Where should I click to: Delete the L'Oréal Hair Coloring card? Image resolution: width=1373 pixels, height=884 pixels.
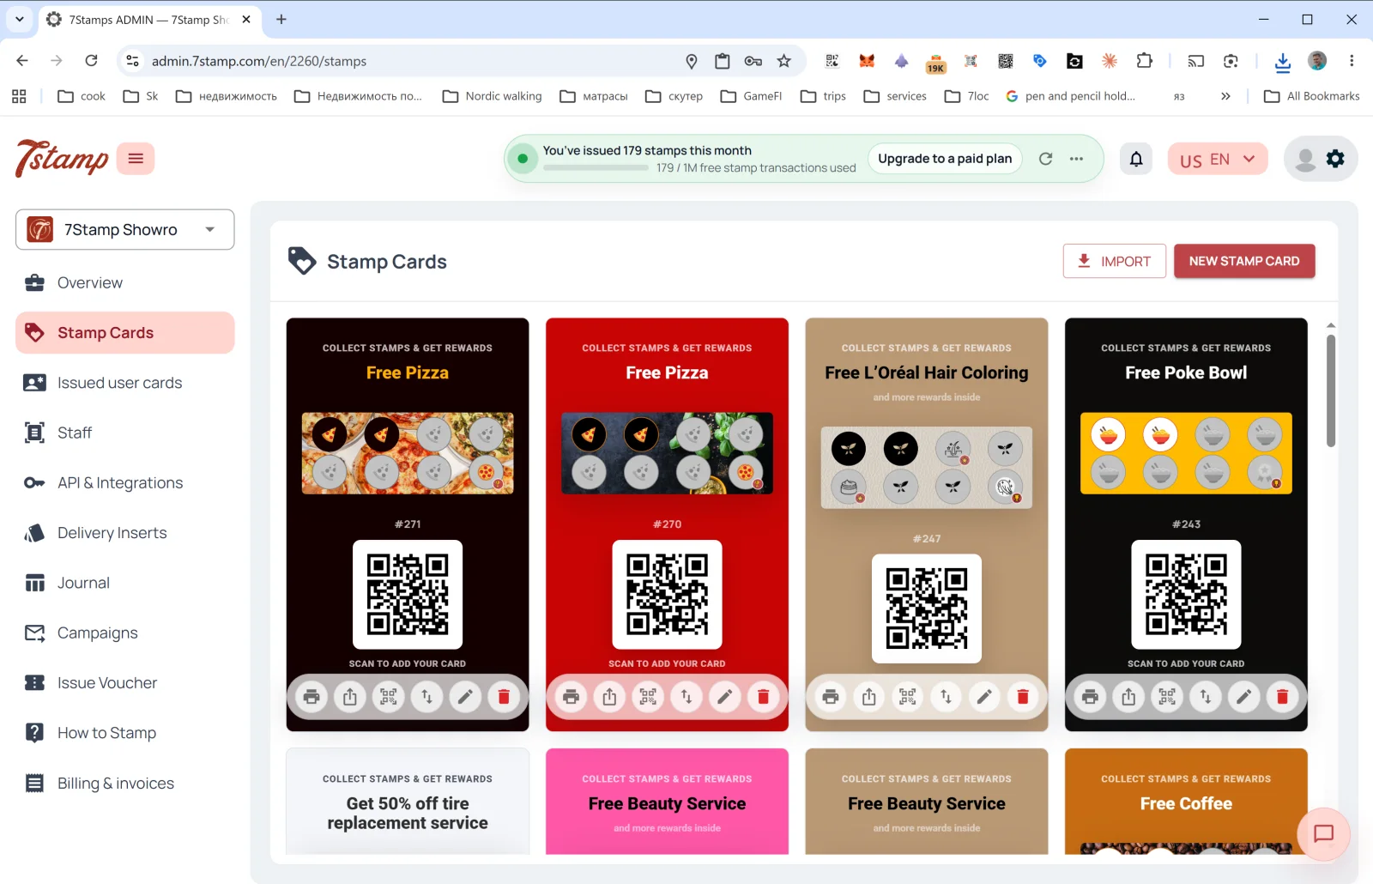(1023, 697)
